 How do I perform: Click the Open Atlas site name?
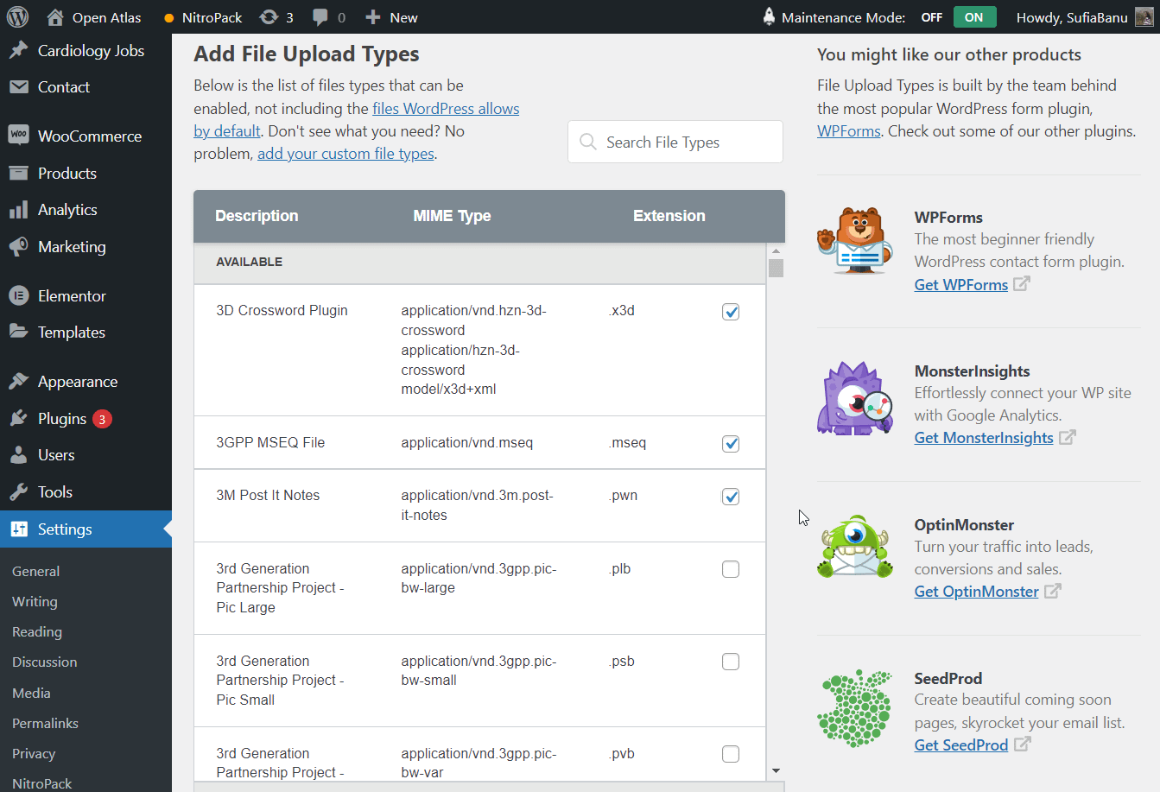(106, 17)
